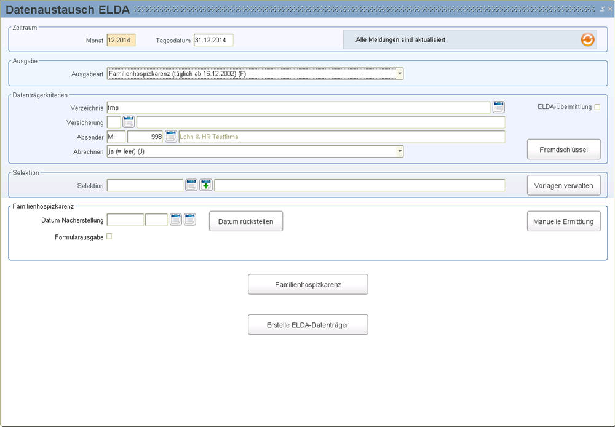Click the orange refresh Meldungen icon
This screenshot has height=427, width=615.
pyautogui.click(x=587, y=39)
